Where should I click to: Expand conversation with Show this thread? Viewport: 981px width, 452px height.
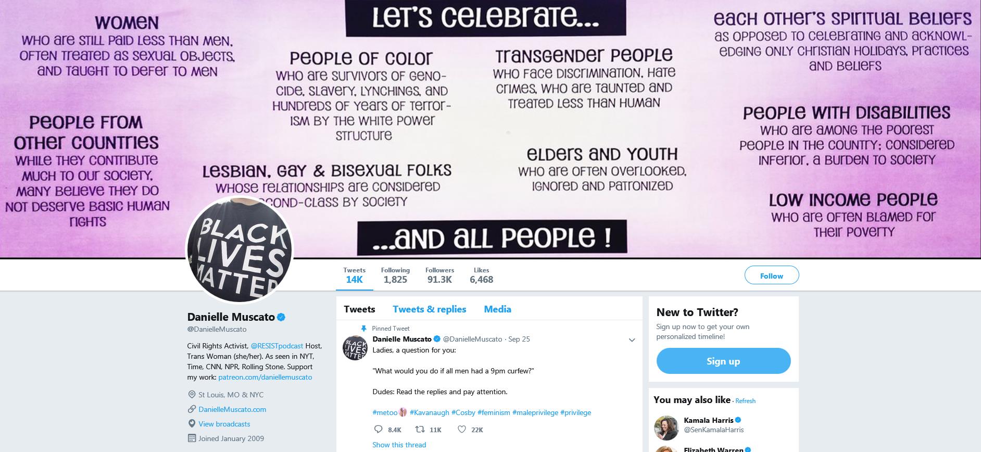[x=399, y=445]
